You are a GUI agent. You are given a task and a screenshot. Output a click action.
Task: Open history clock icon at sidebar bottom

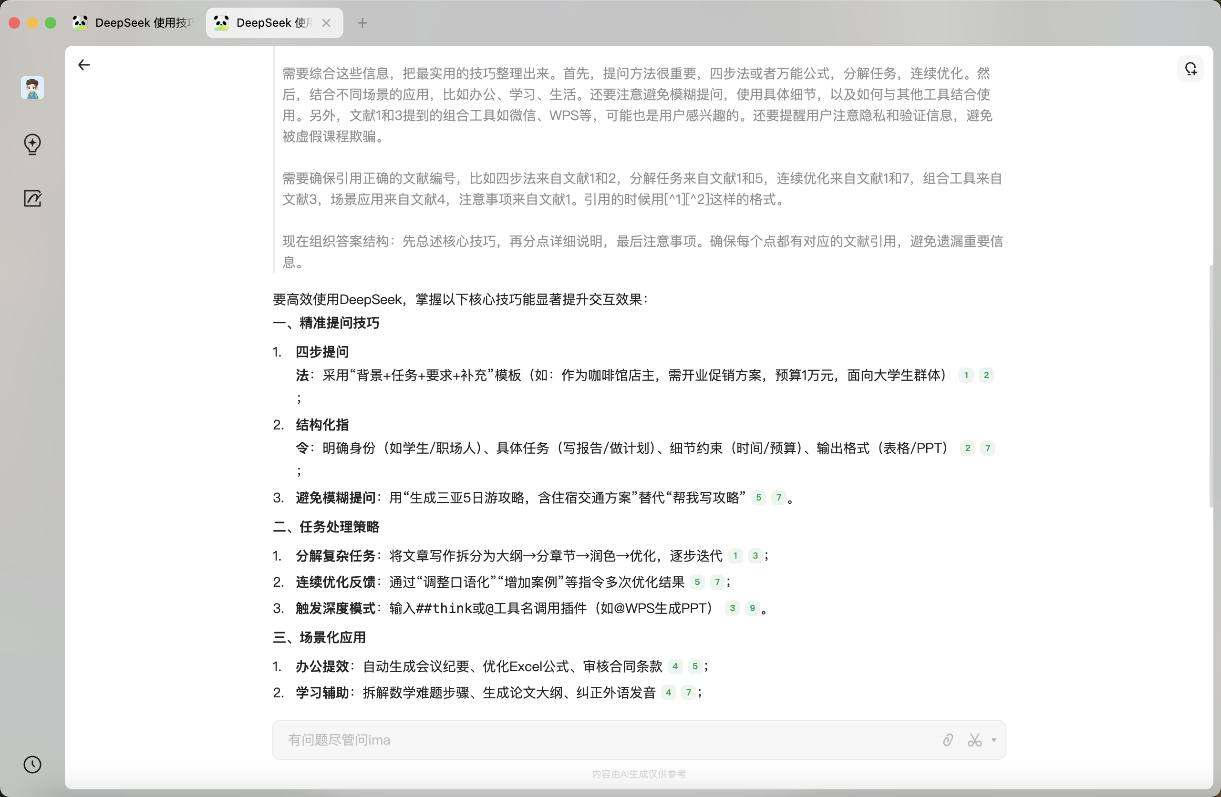click(32, 764)
